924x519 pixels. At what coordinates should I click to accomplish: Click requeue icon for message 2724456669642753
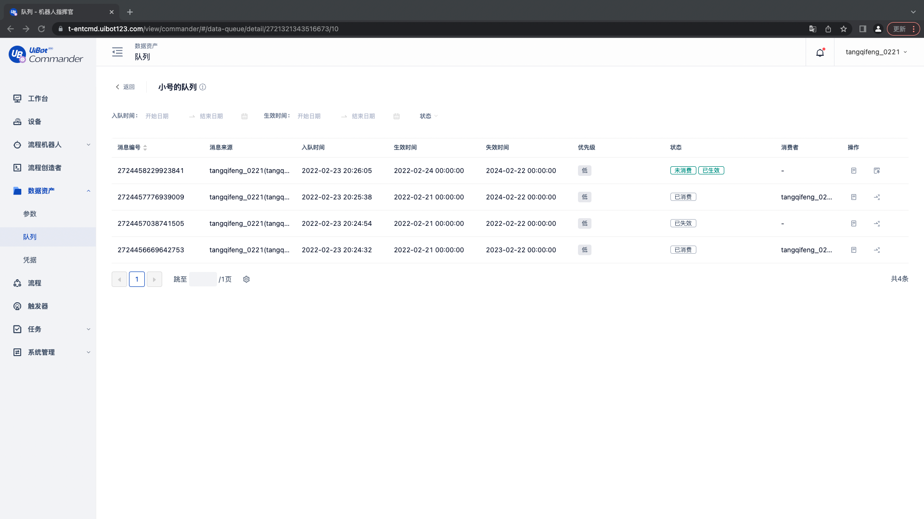pyautogui.click(x=877, y=250)
